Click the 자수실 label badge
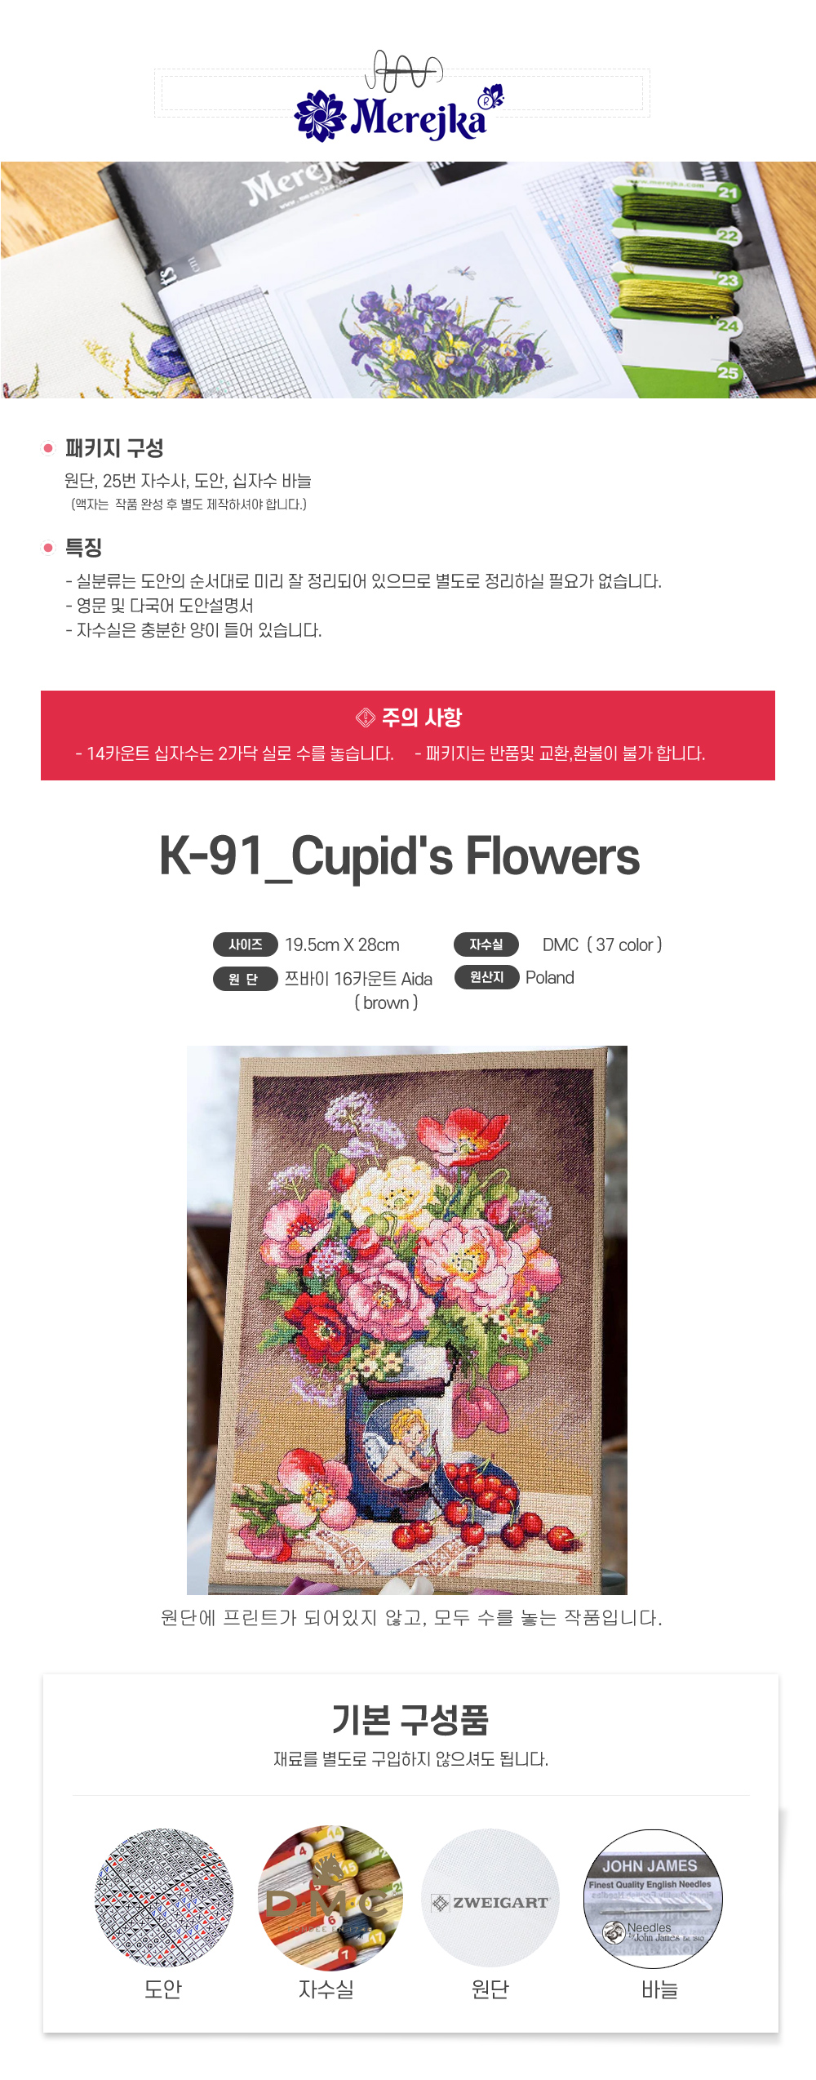The width and height of the screenshot is (816, 2080). 486,944
